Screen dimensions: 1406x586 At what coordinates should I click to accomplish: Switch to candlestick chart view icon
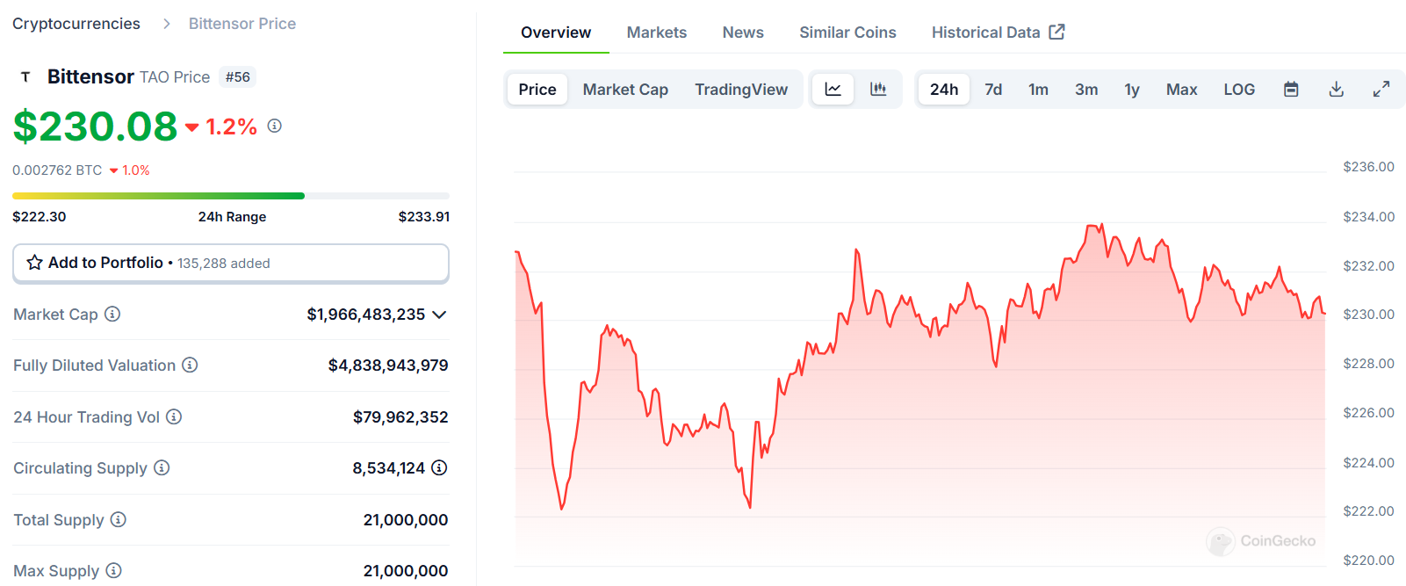pyautogui.click(x=878, y=89)
